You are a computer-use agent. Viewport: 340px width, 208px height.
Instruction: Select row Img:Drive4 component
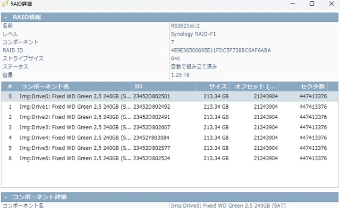click(x=170, y=138)
